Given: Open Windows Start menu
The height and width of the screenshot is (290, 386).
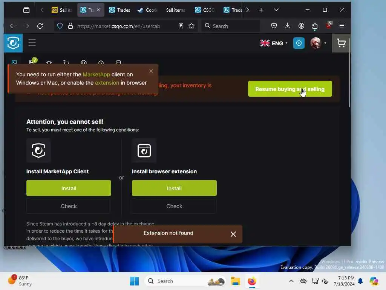Looking at the screenshot, I should coord(135,281).
